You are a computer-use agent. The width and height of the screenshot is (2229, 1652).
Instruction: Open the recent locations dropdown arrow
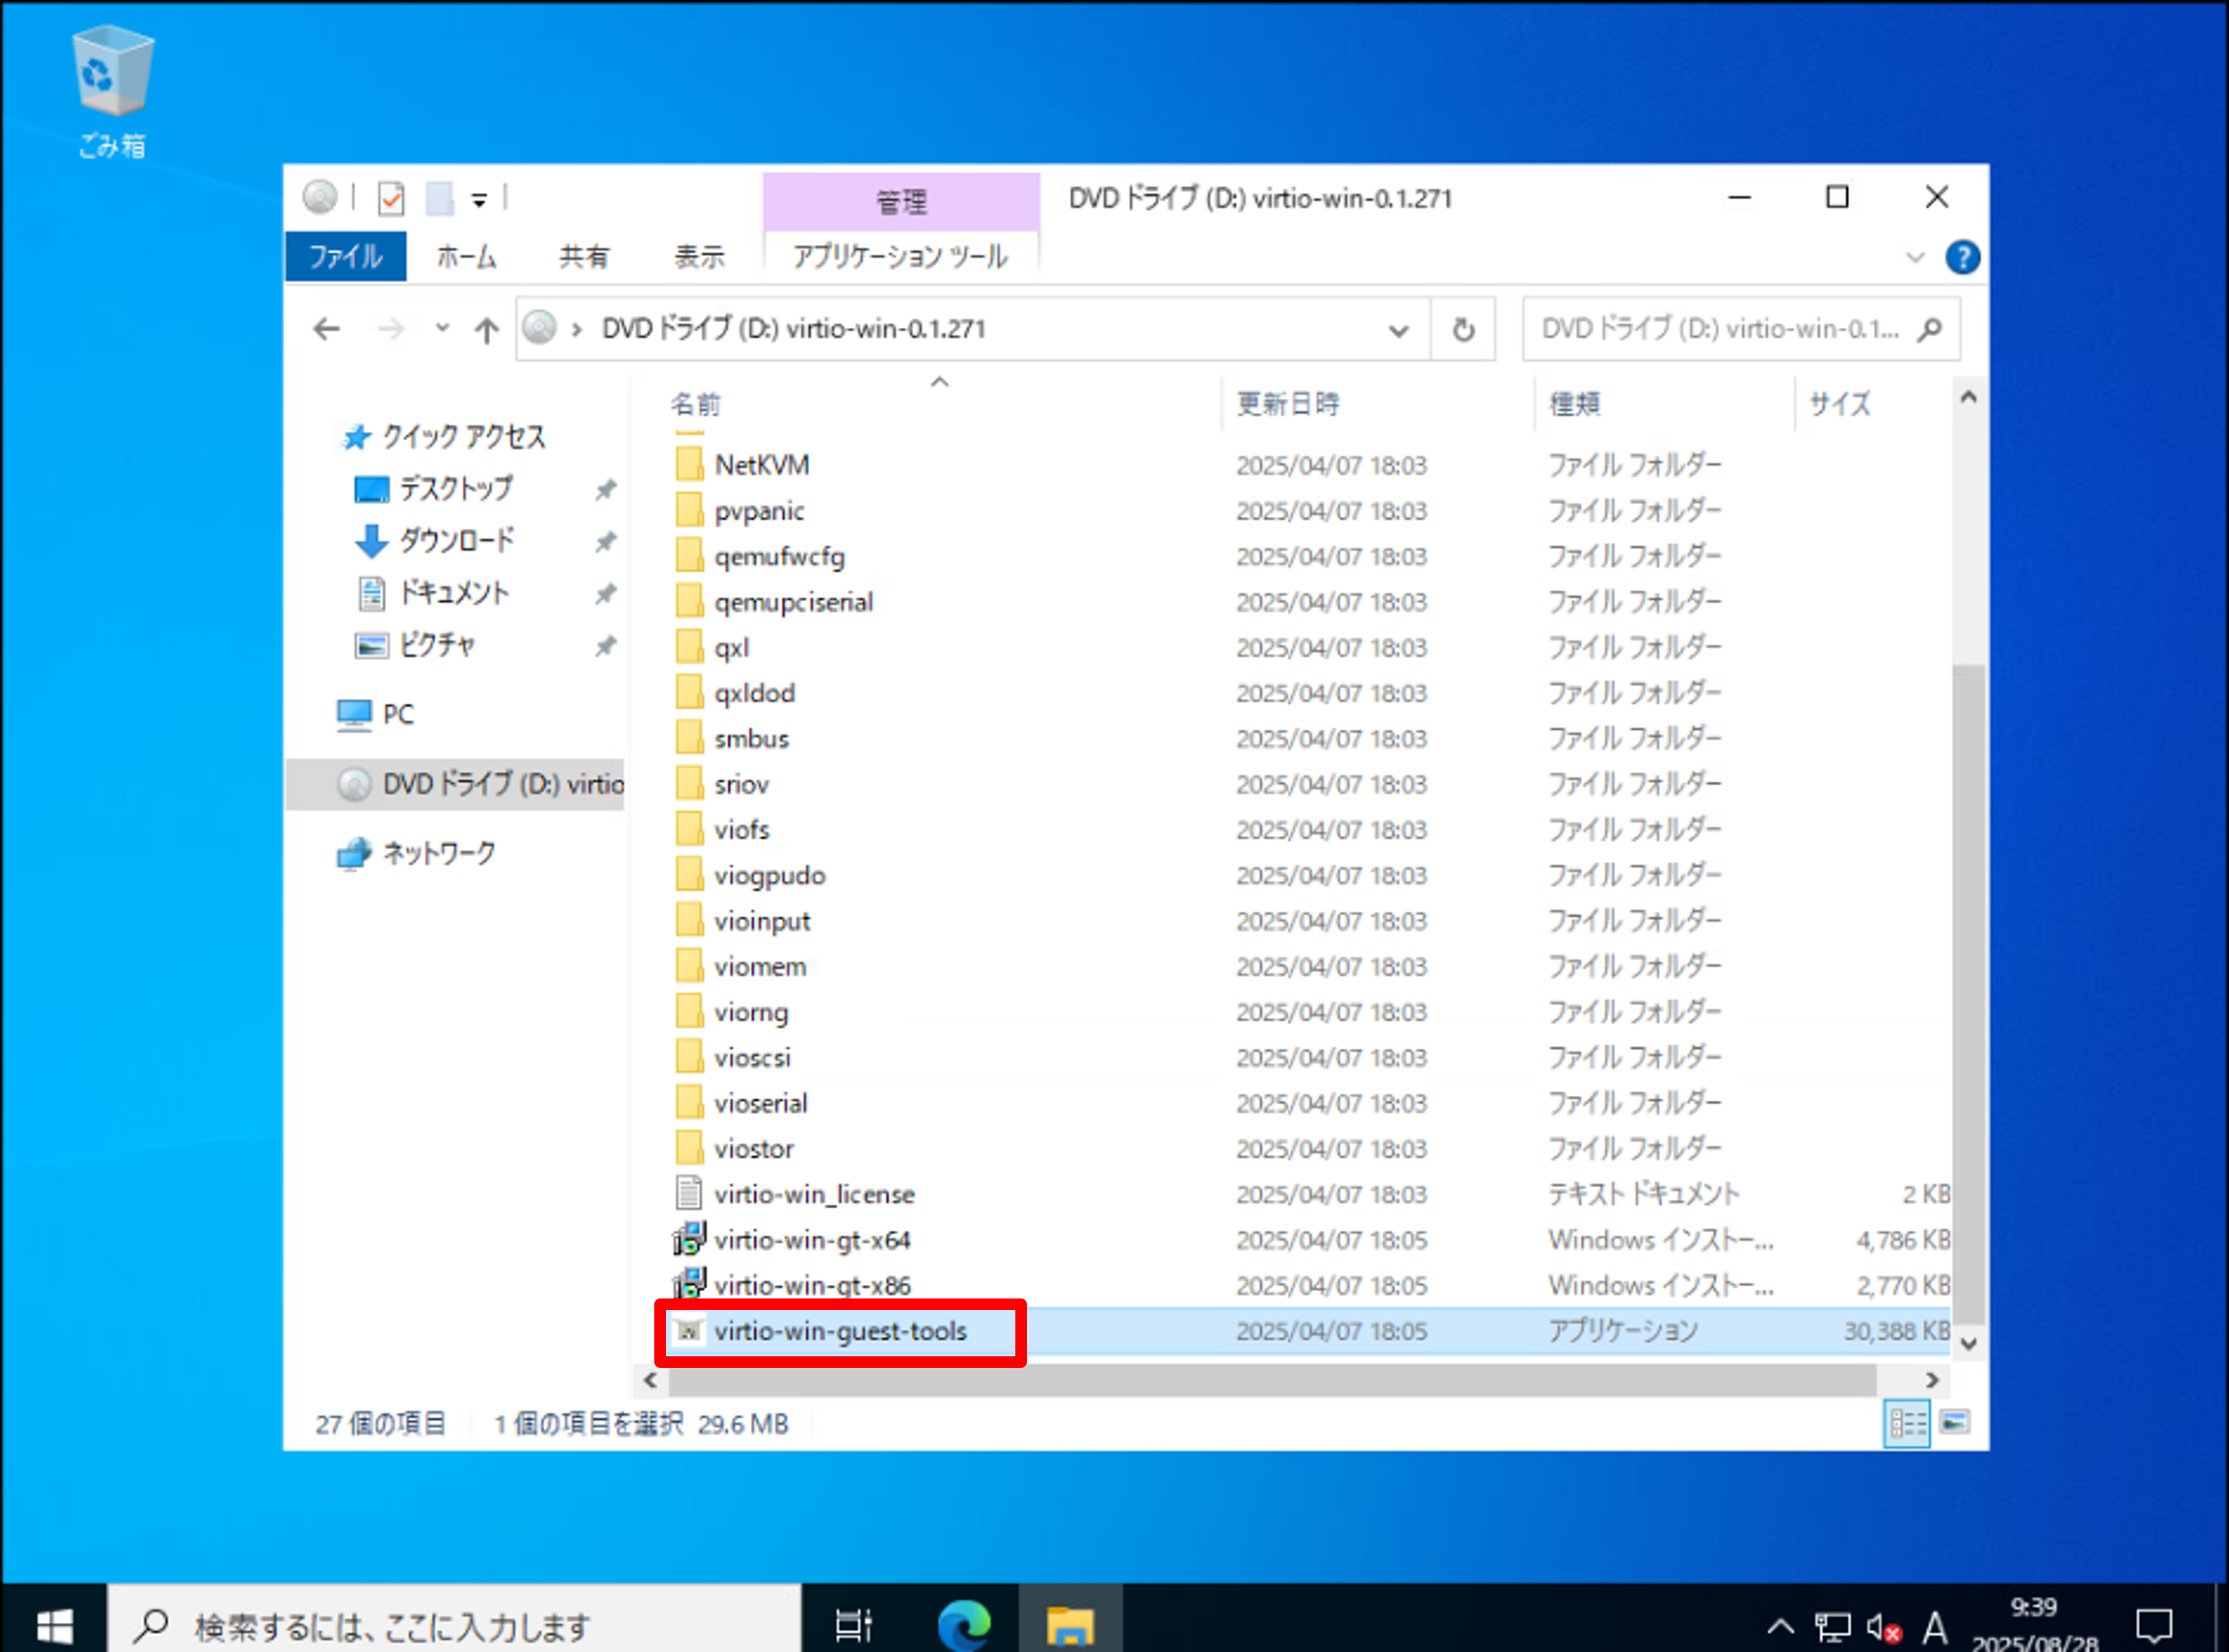pos(442,328)
